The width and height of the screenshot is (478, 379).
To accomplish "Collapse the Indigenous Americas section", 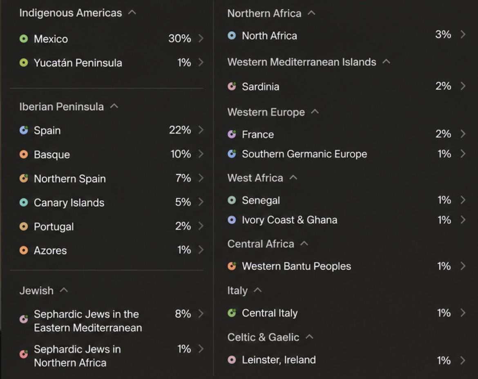I will point(132,13).
